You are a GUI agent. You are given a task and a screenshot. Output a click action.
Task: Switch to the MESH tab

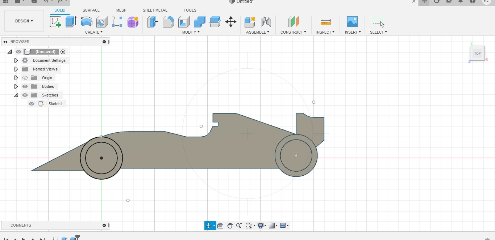[121, 10]
